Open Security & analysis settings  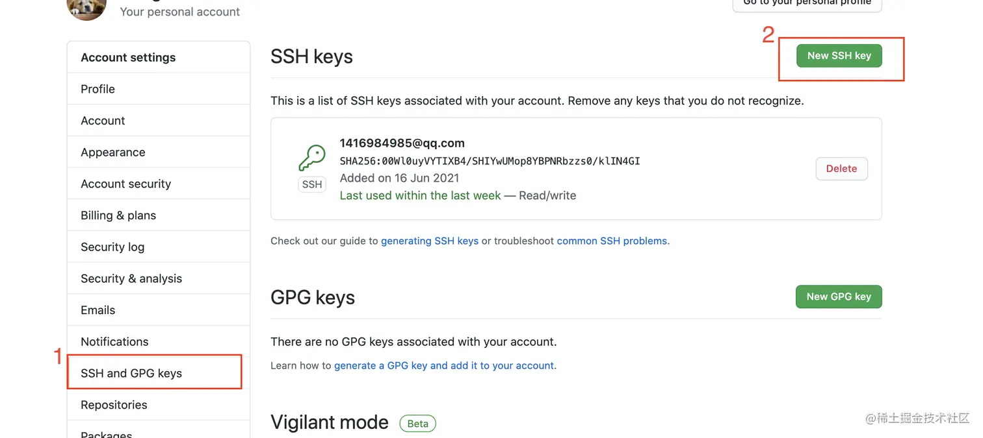click(131, 279)
